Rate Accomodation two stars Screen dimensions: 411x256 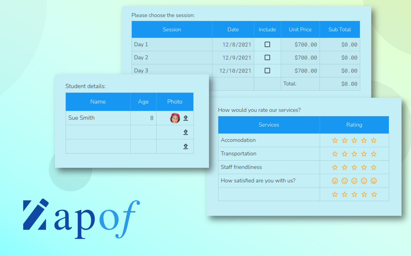coord(345,140)
